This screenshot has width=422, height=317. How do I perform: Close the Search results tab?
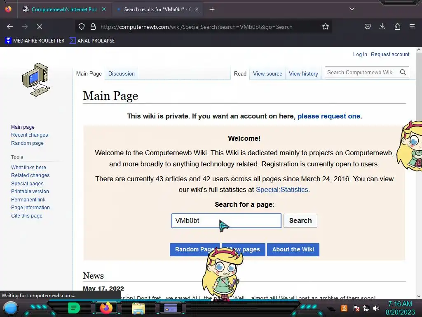click(197, 9)
